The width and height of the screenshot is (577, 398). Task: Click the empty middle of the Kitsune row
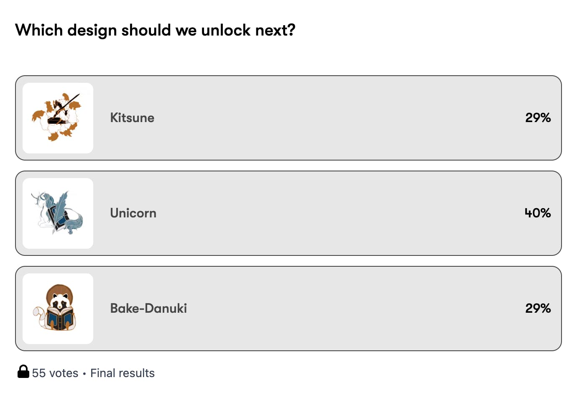334,118
